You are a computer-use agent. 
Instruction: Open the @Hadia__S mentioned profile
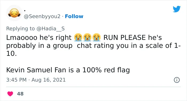click(50, 29)
